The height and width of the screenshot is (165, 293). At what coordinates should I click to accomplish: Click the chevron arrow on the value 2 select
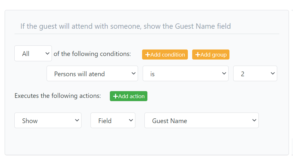tap(272, 74)
